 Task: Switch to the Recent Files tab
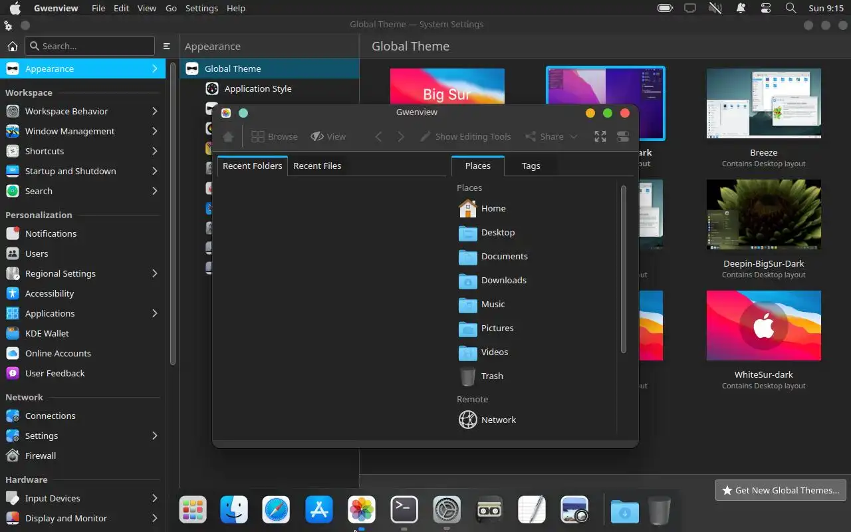(317, 166)
